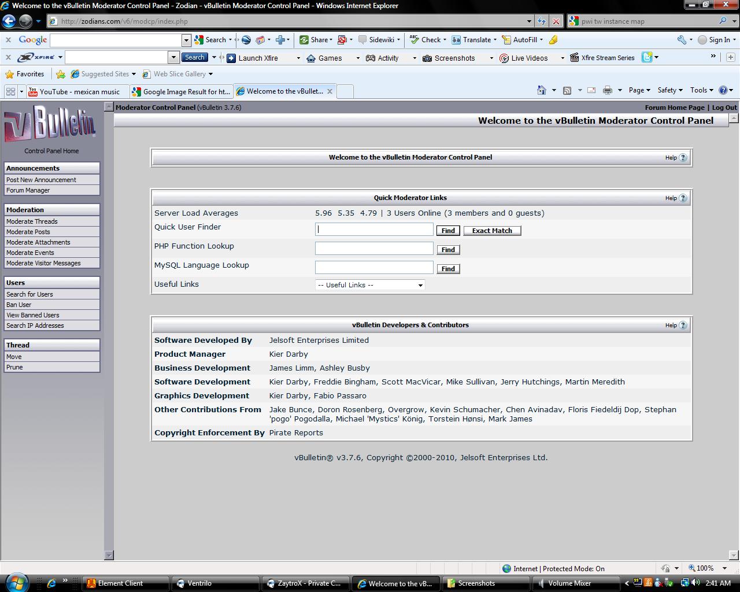
Task: Switch to the Google Image Result tab
Action: pos(181,91)
